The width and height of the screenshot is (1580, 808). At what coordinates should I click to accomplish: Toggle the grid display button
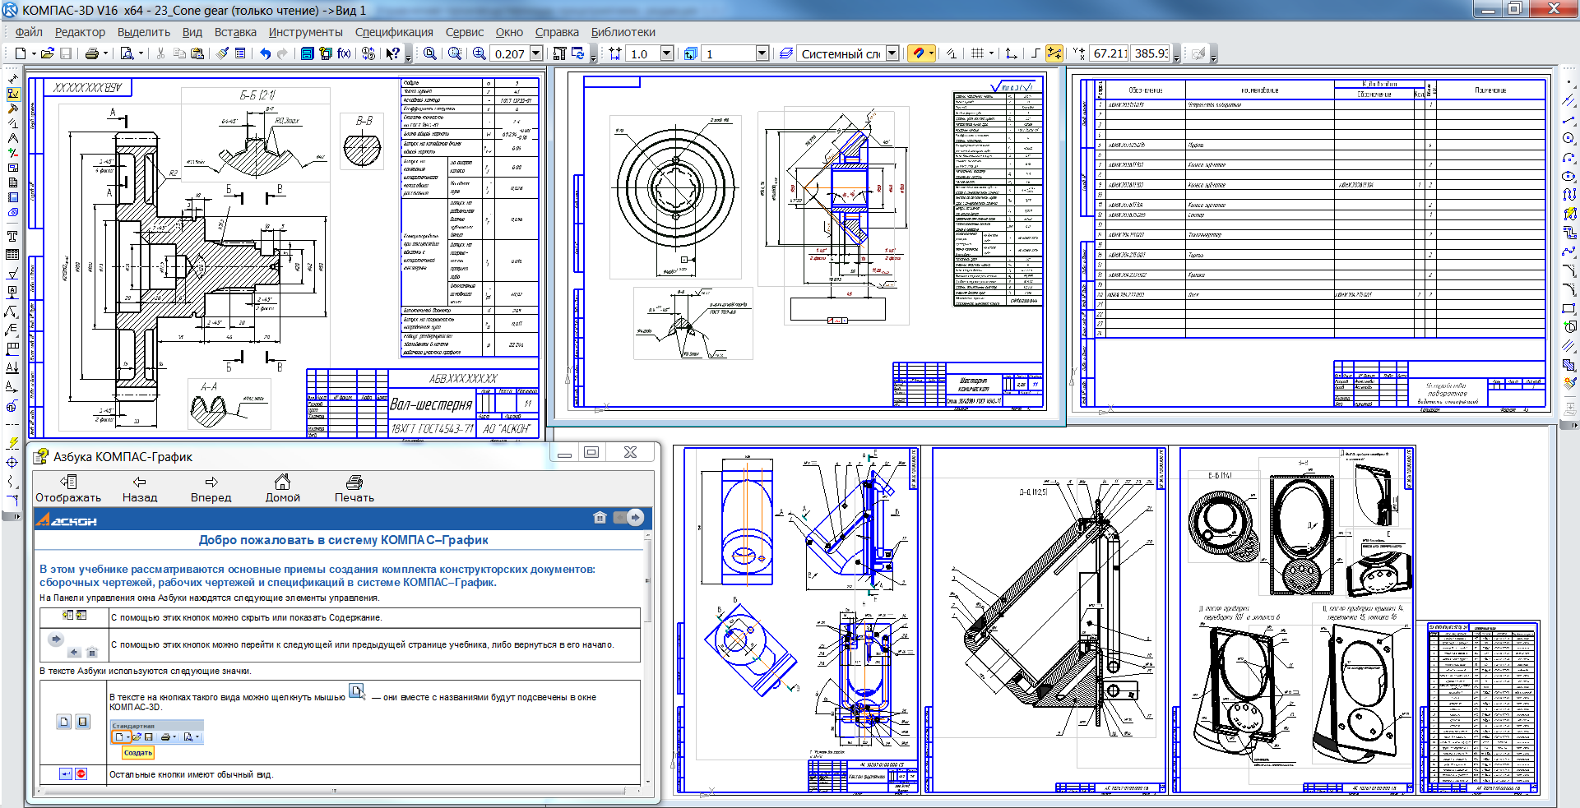click(977, 53)
